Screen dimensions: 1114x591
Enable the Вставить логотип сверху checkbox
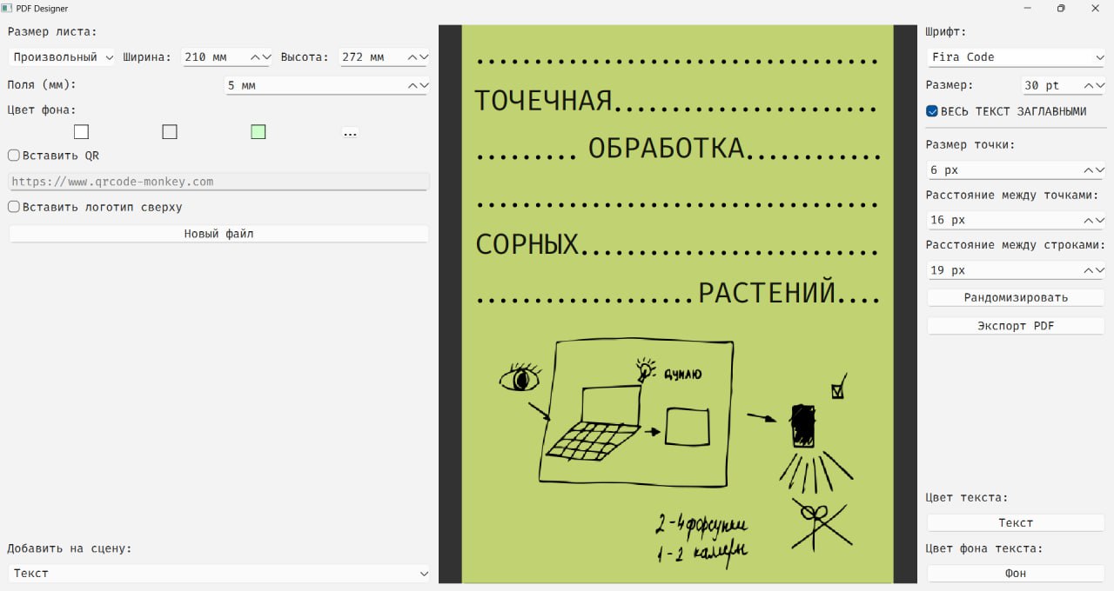pyautogui.click(x=14, y=207)
